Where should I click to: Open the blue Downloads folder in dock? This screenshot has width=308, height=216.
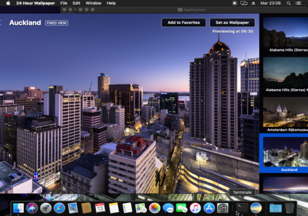click(276, 208)
